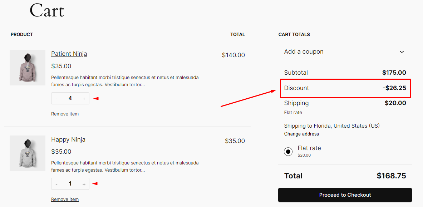Remove Happy Ninja from the cart
The width and height of the screenshot is (423, 207).
pyautogui.click(x=65, y=199)
